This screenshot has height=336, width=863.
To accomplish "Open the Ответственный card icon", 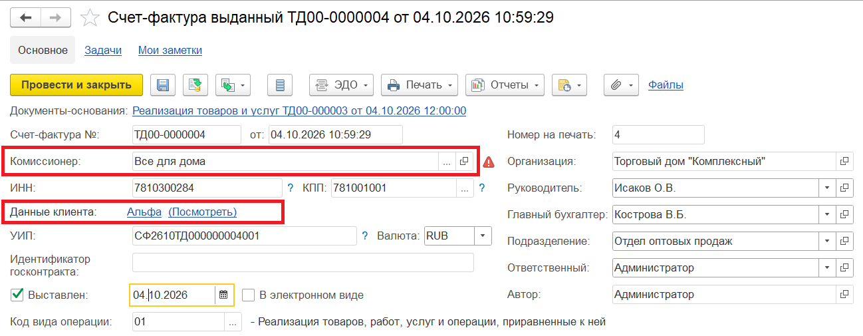I will [x=844, y=267].
